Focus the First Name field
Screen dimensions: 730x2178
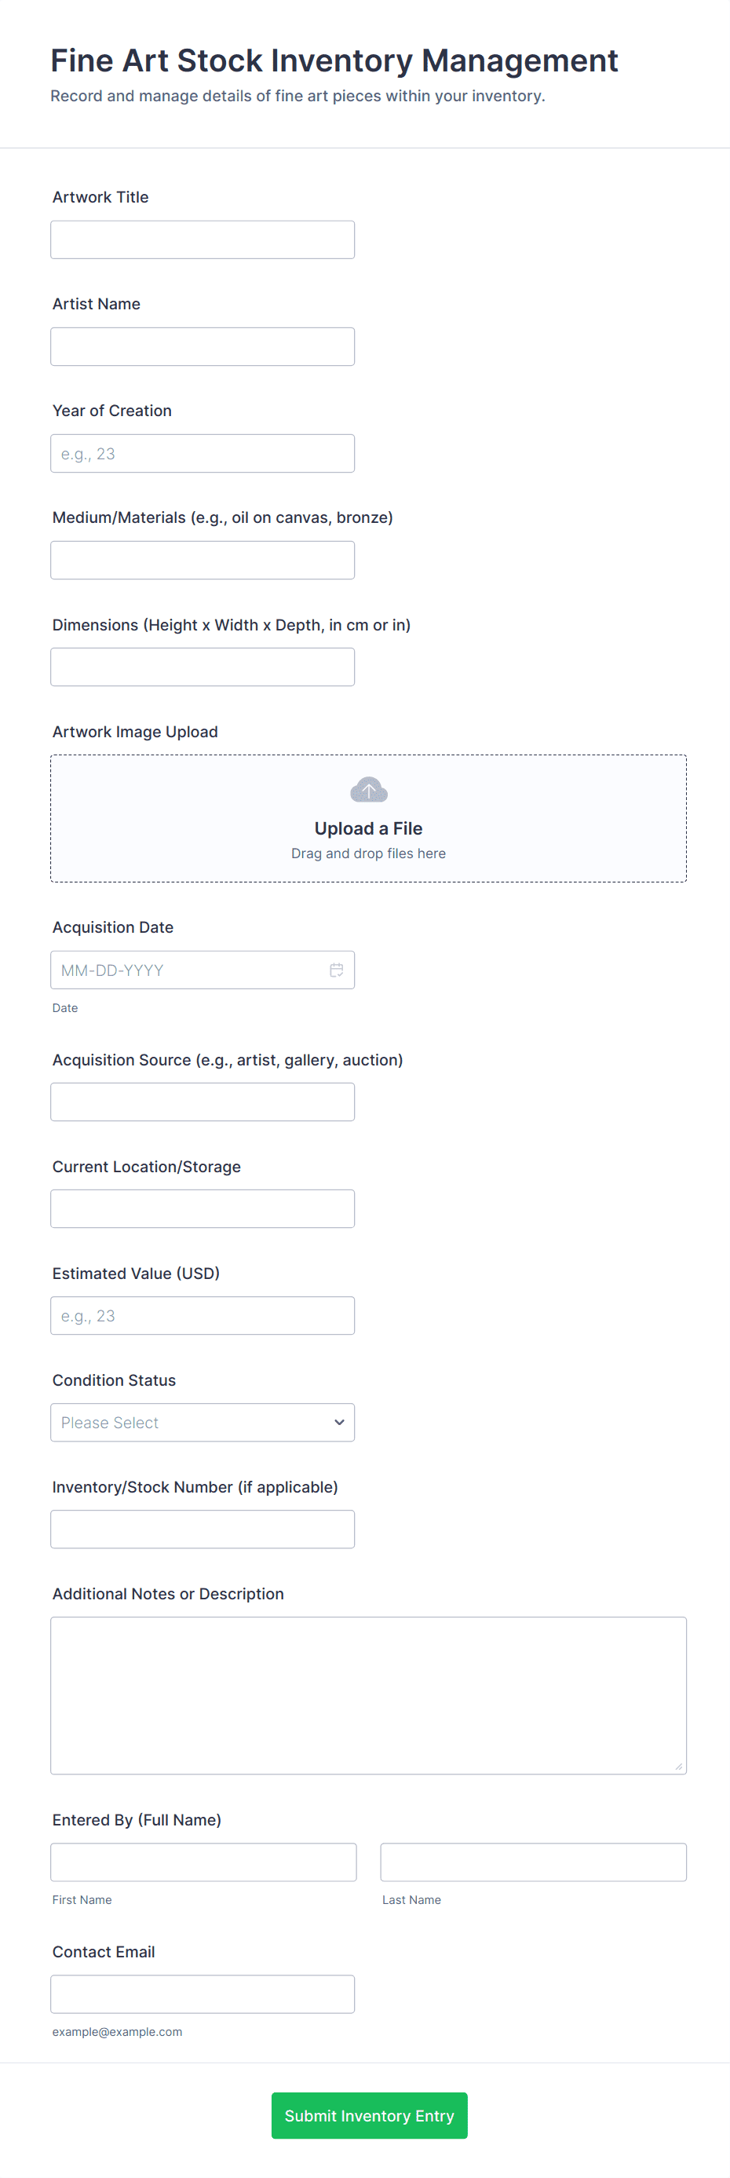[203, 1862]
